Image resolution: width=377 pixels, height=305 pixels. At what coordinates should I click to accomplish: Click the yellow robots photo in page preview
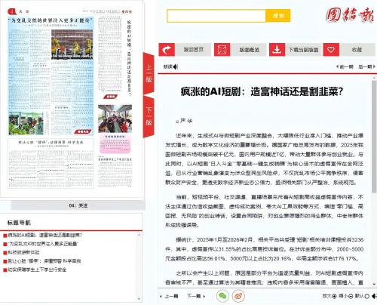[72, 45]
